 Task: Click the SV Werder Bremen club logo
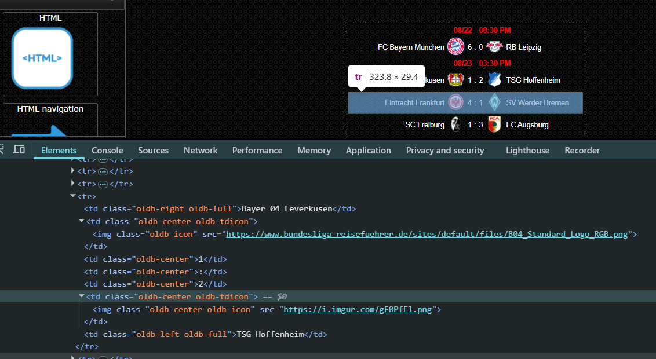point(494,102)
